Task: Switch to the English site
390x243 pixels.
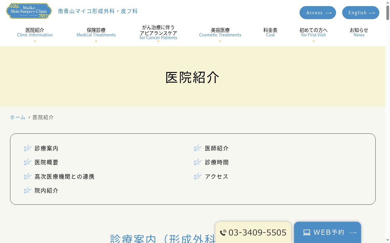Action: [361, 13]
